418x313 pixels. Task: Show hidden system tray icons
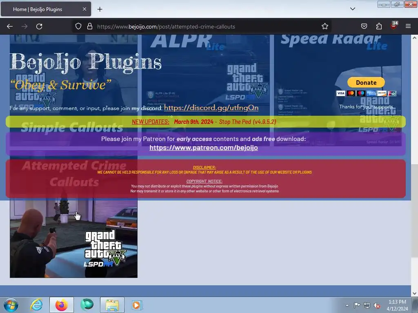pos(347,305)
